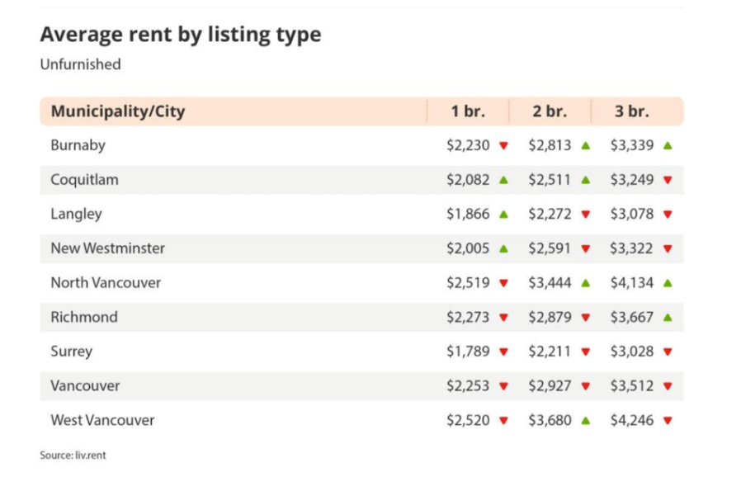Click the Average rent by listing type title
This screenshot has width=741, height=477.
180,35
